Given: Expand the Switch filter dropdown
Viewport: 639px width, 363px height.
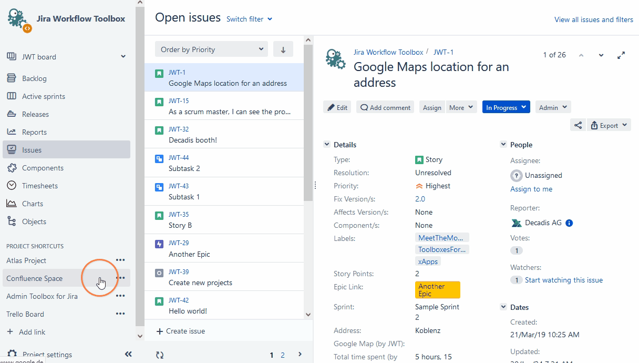Looking at the screenshot, I should pos(249,19).
